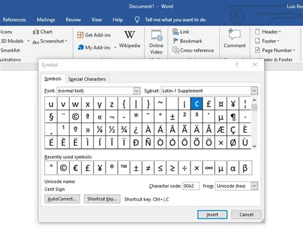Switch to the Special Characters tab

(87, 79)
